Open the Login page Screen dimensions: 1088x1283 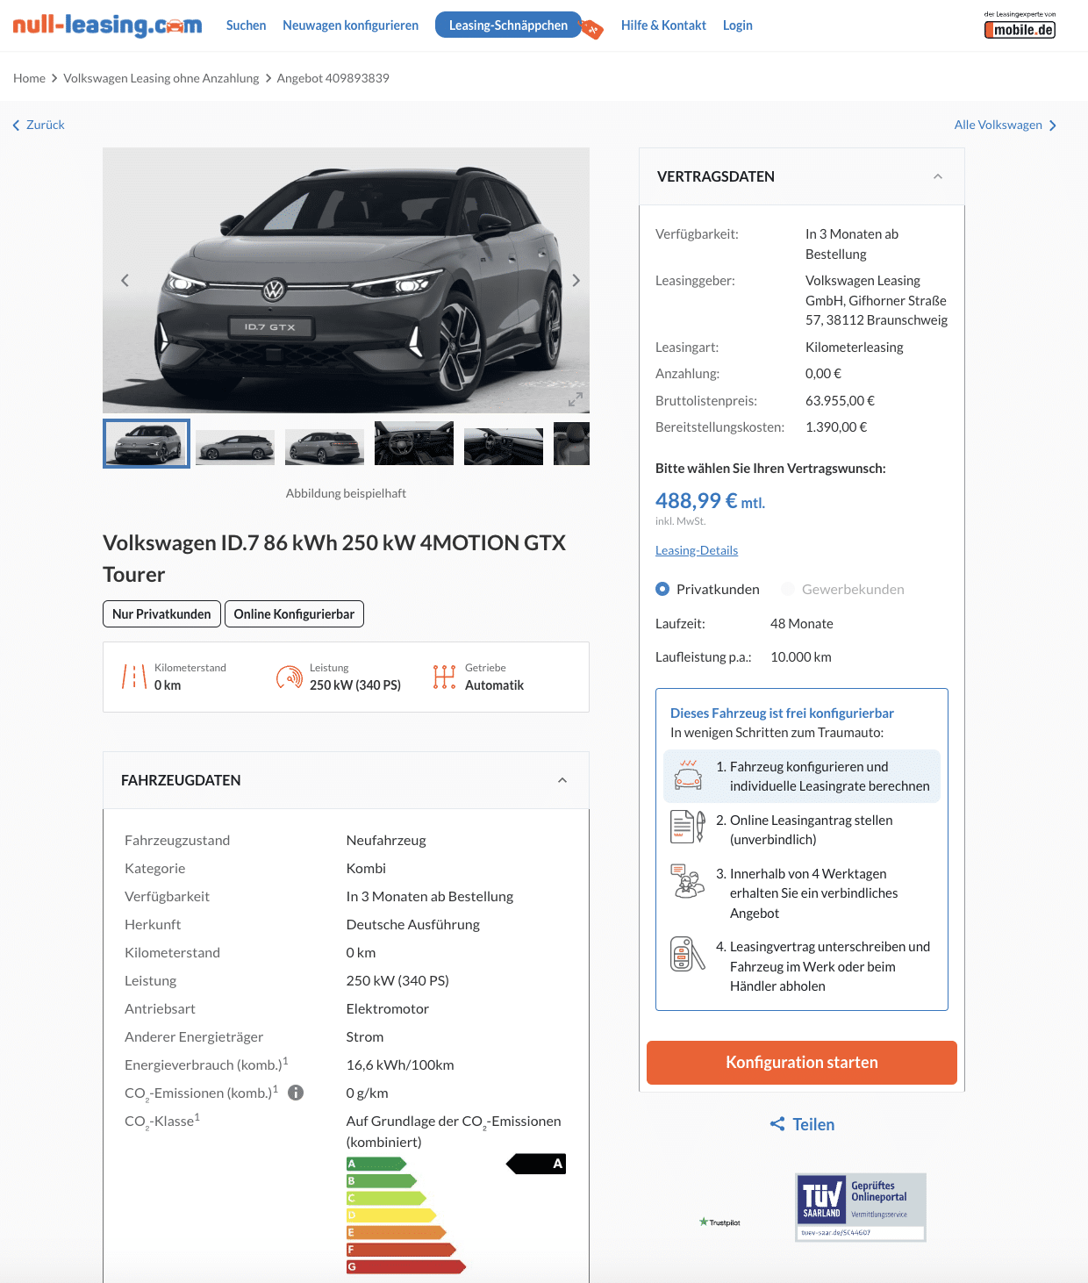point(738,25)
